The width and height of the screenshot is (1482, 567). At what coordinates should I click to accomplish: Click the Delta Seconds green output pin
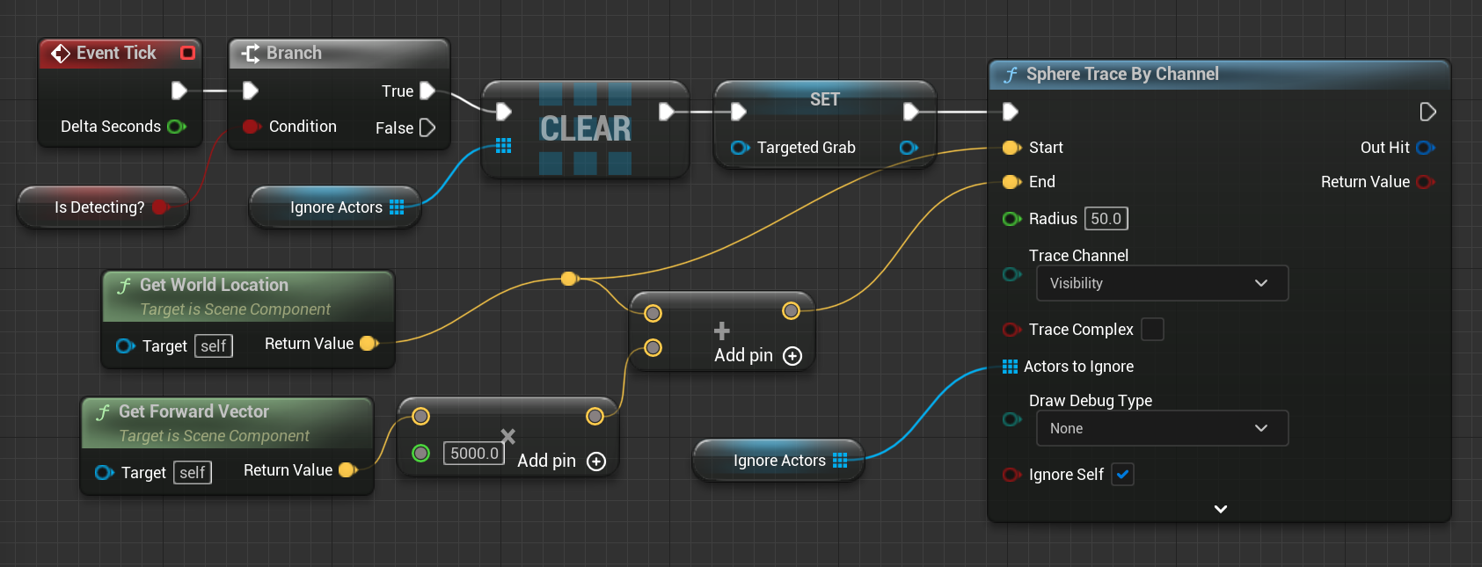(x=176, y=127)
